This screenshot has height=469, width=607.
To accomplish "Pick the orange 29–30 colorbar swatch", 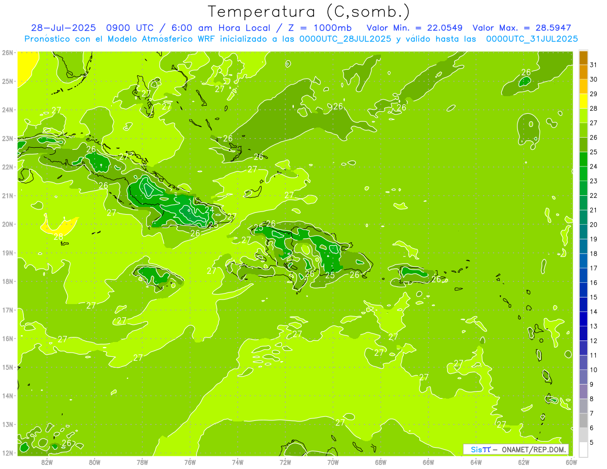I will [583, 87].
